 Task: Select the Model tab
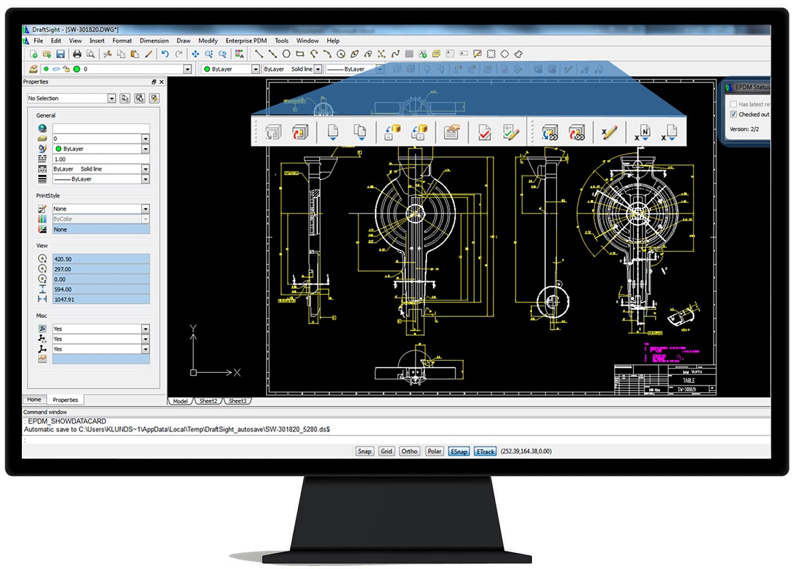coord(180,401)
